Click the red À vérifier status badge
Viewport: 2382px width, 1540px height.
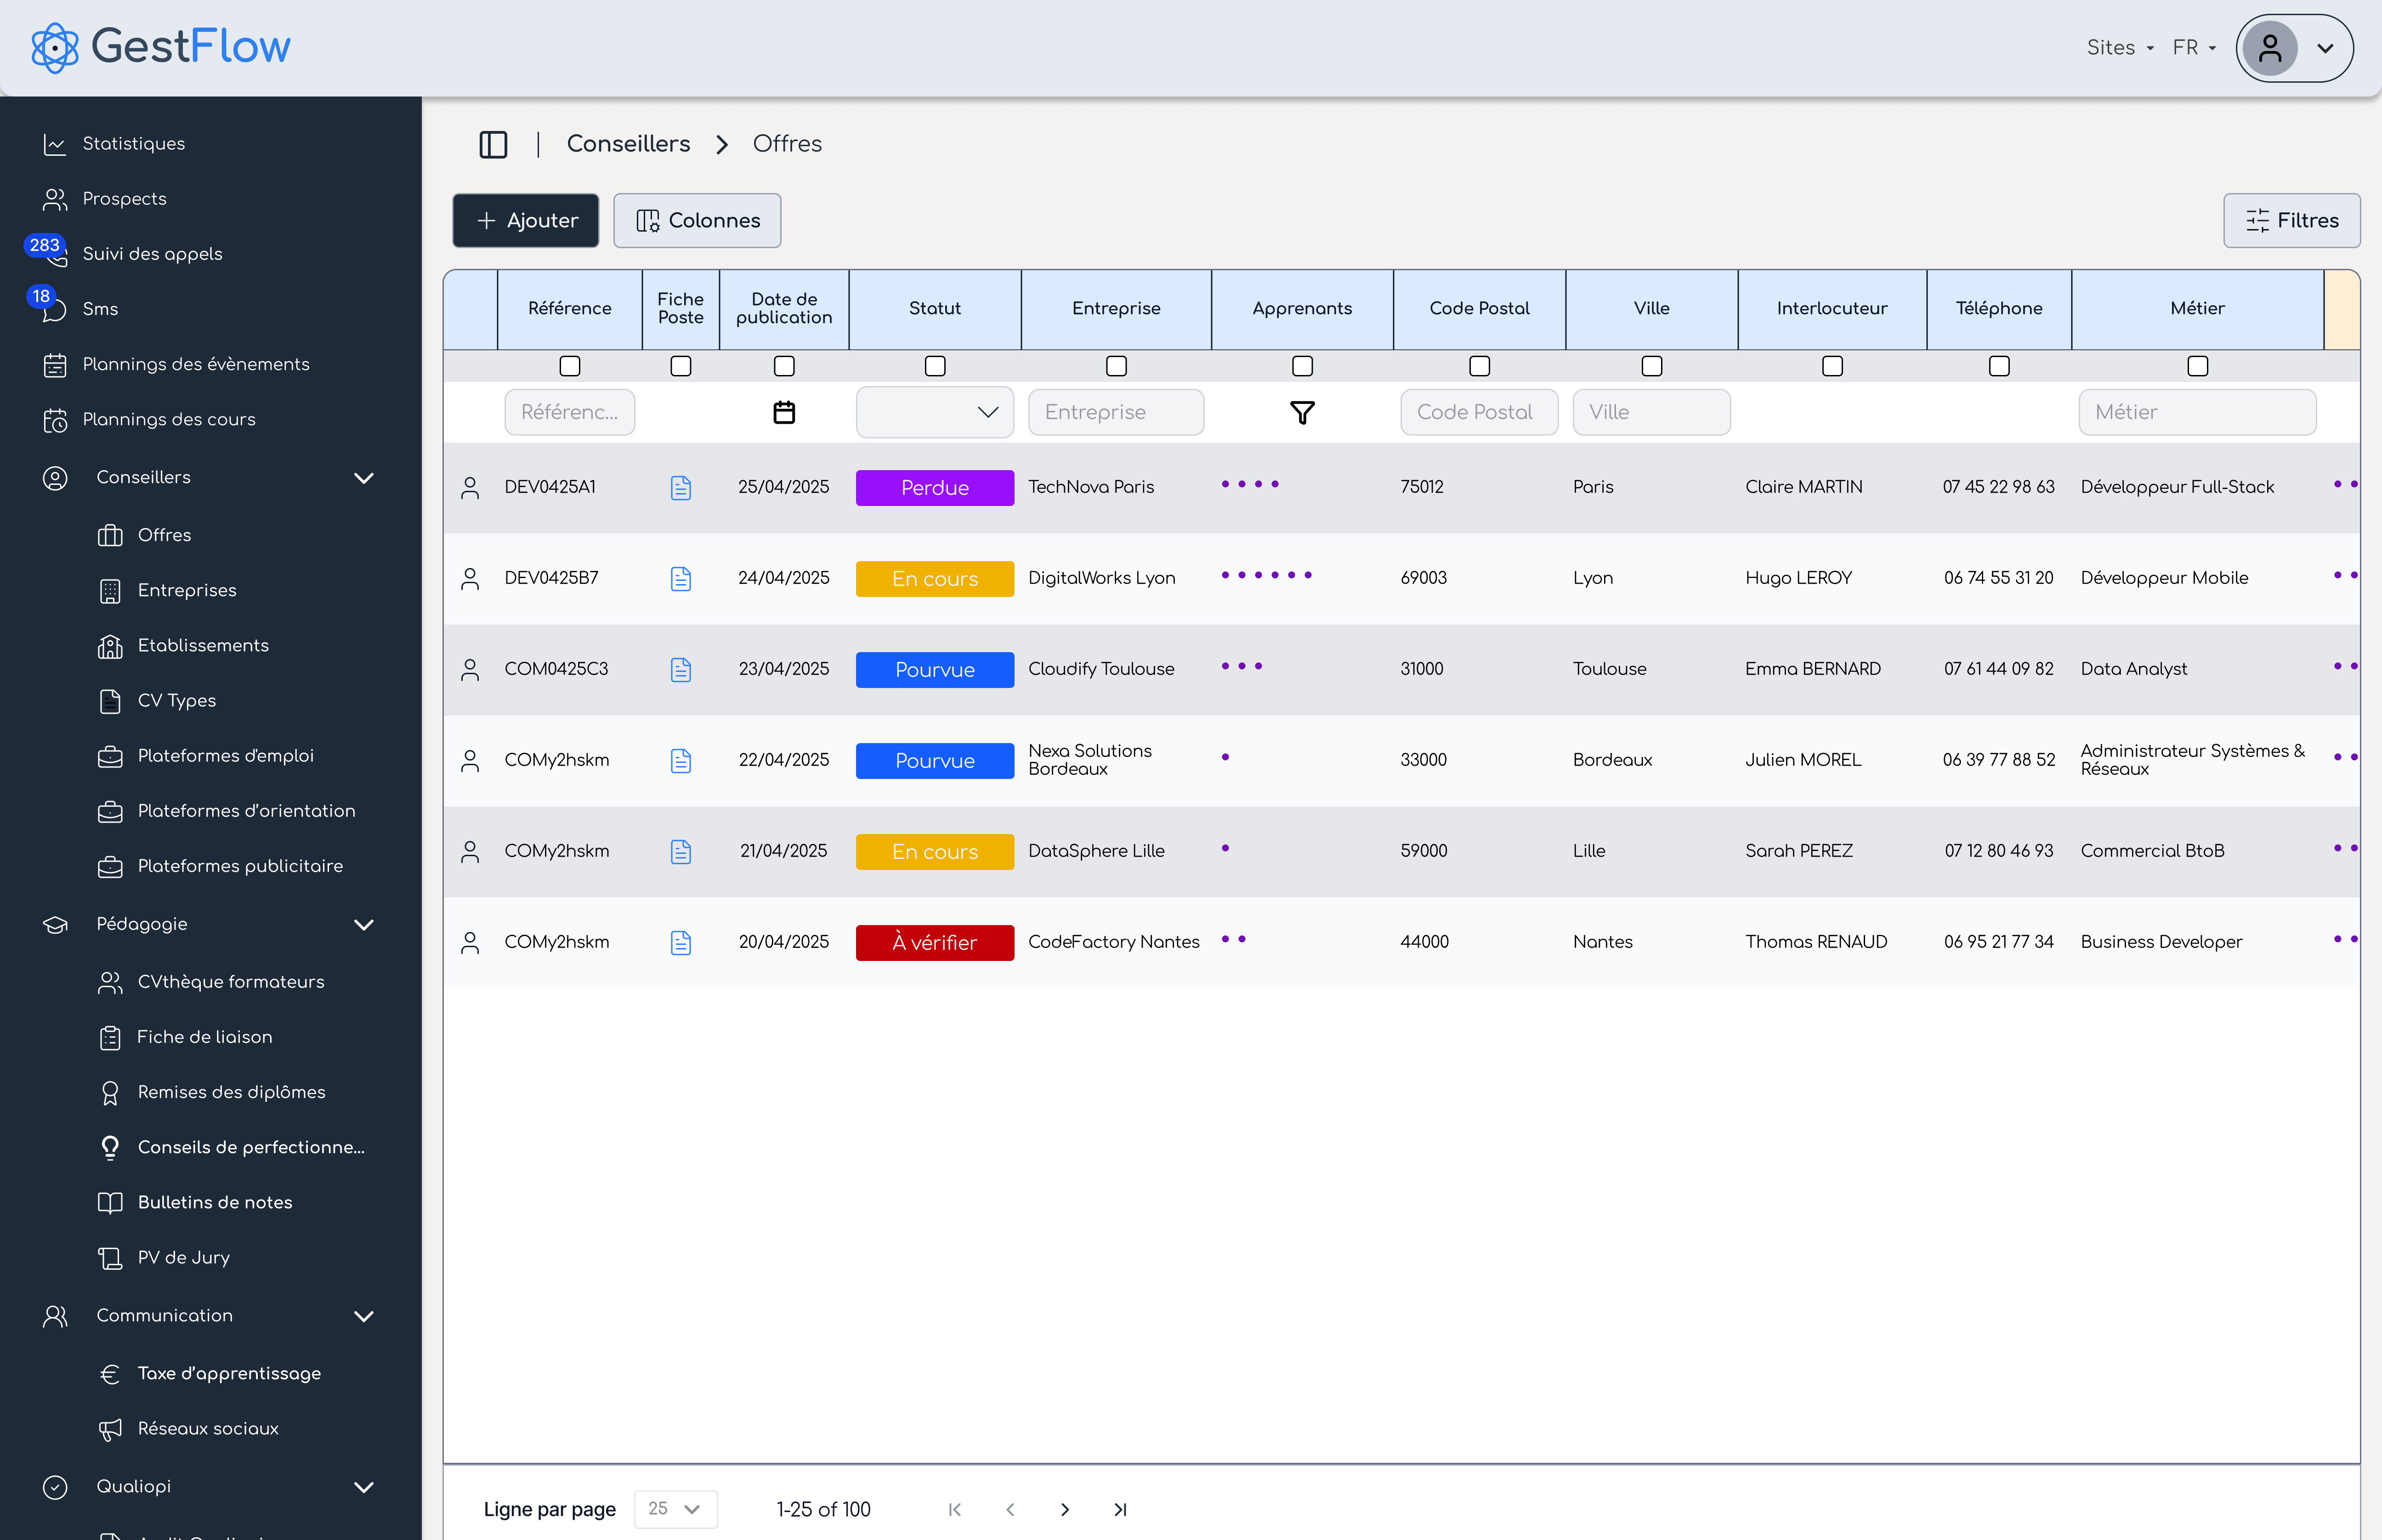pyautogui.click(x=935, y=942)
